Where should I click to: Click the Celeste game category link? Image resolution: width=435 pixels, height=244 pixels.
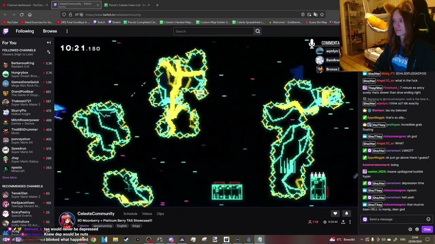click(x=83, y=226)
